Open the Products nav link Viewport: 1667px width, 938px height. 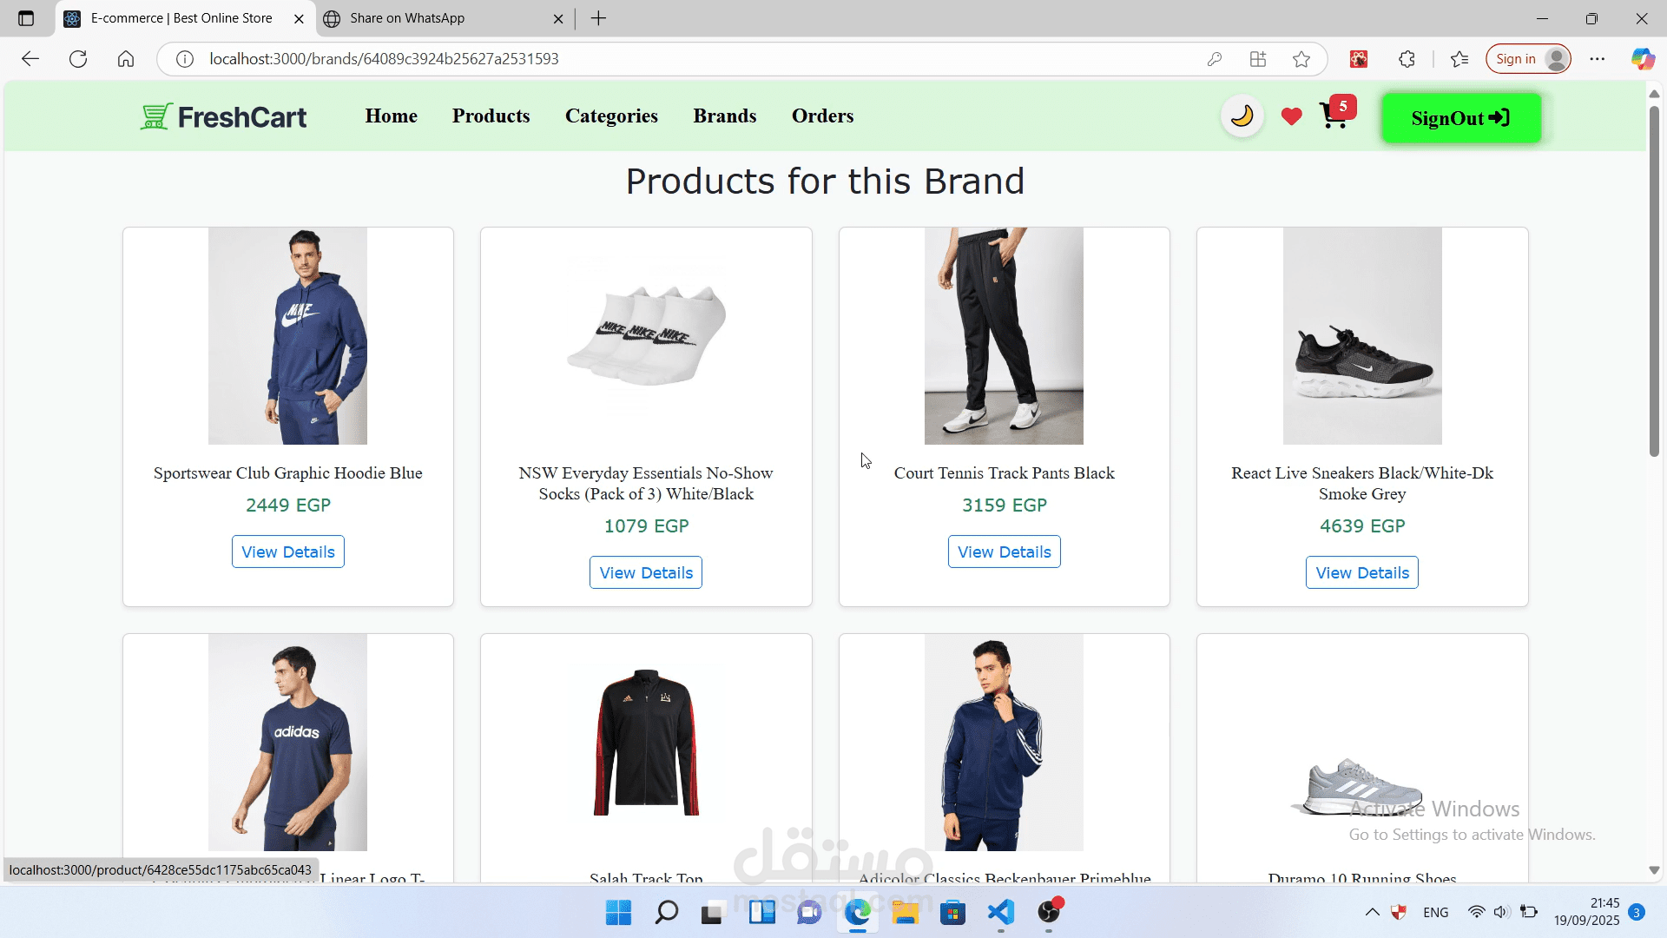(491, 116)
